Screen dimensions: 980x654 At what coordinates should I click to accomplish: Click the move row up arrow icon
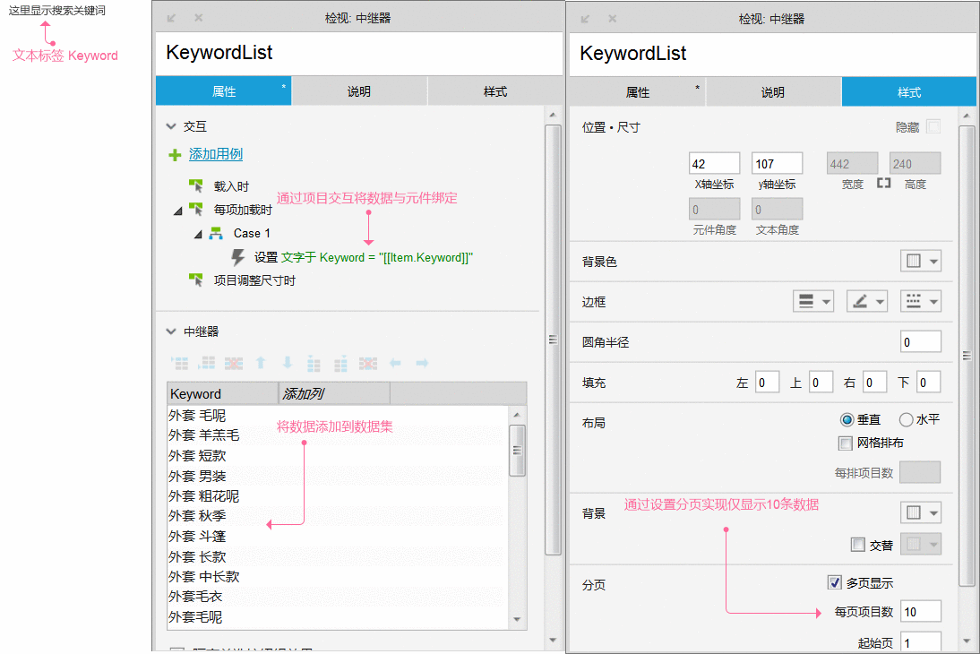pos(262,363)
